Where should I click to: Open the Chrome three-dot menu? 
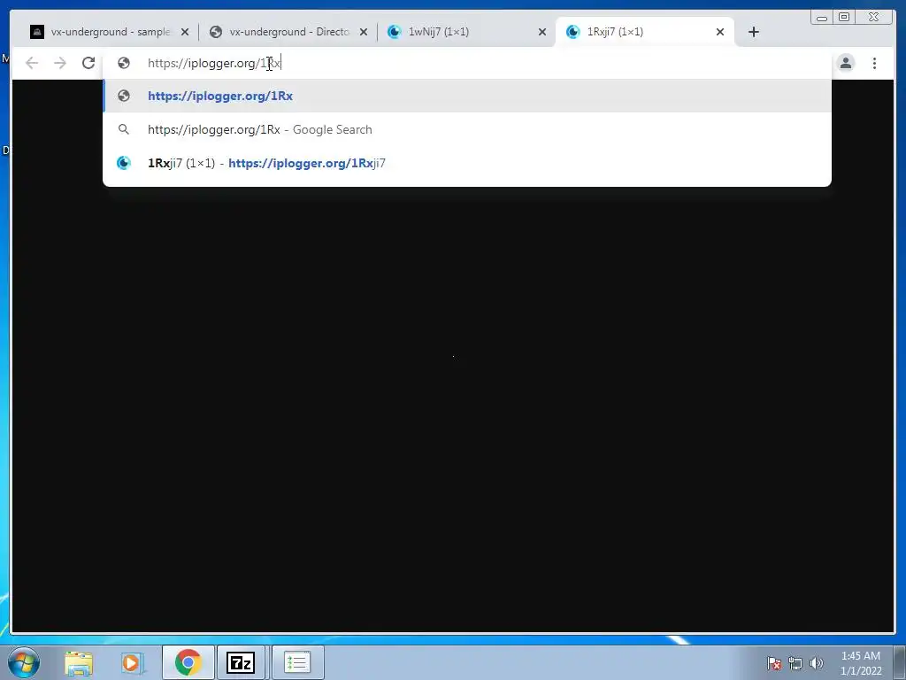(875, 63)
